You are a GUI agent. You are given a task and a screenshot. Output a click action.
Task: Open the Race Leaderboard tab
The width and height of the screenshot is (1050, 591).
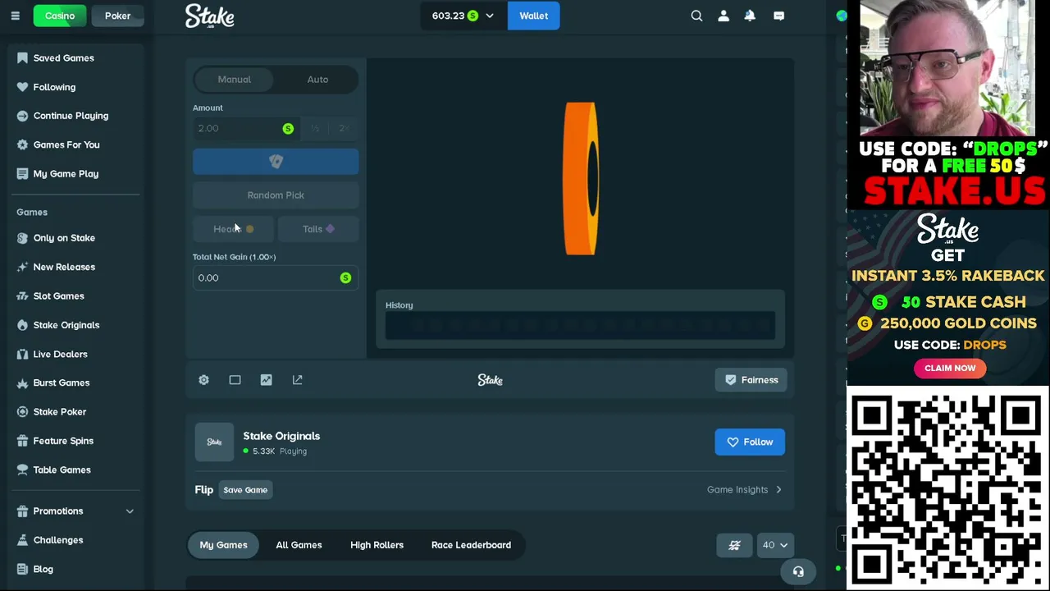click(471, 545)
